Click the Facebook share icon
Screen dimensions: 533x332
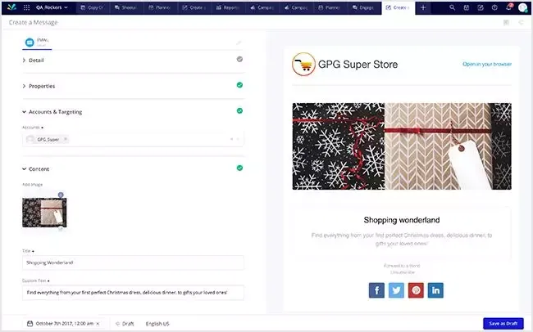(376, 289)
